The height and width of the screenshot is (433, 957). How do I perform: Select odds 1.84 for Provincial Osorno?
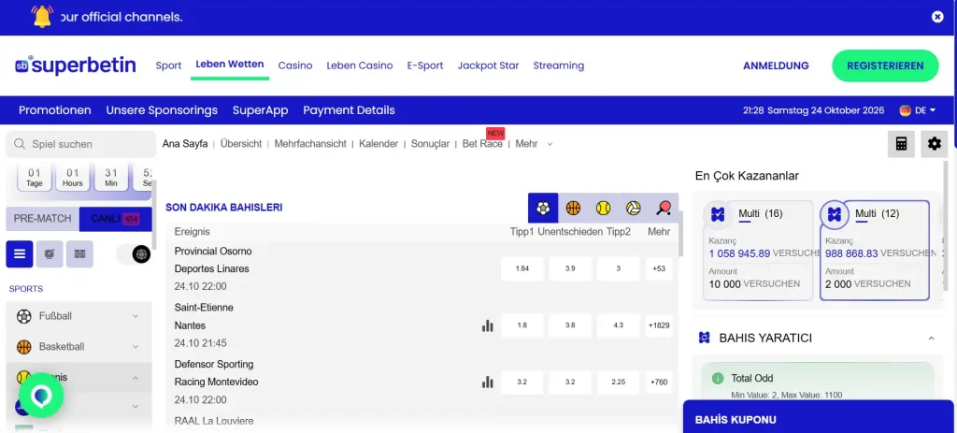[521, 268]
